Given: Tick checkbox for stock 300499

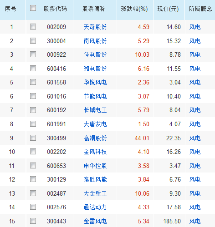Looking at the screenshot, I should point(33,138).
